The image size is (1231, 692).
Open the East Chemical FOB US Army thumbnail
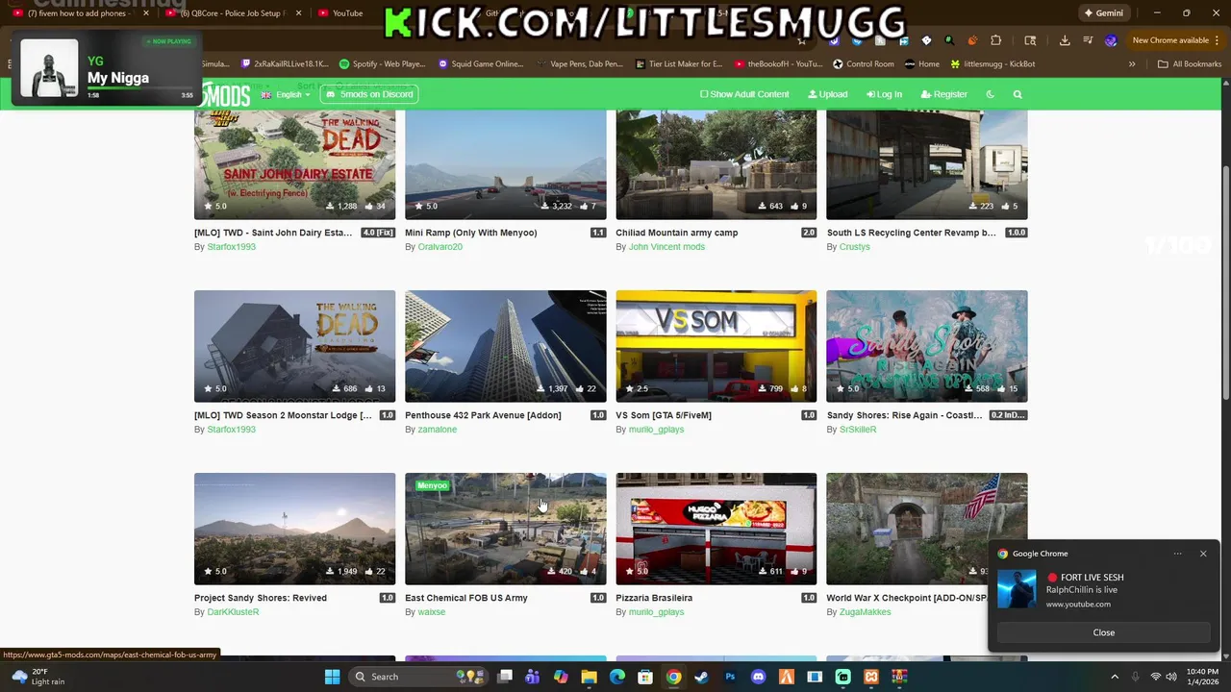tap(506, 529)
